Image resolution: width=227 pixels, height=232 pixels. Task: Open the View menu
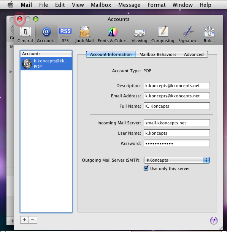pos(78,5)
